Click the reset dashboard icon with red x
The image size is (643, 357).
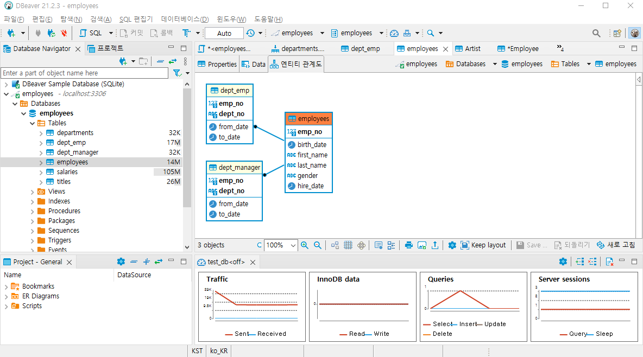click(x=609, y=262)
